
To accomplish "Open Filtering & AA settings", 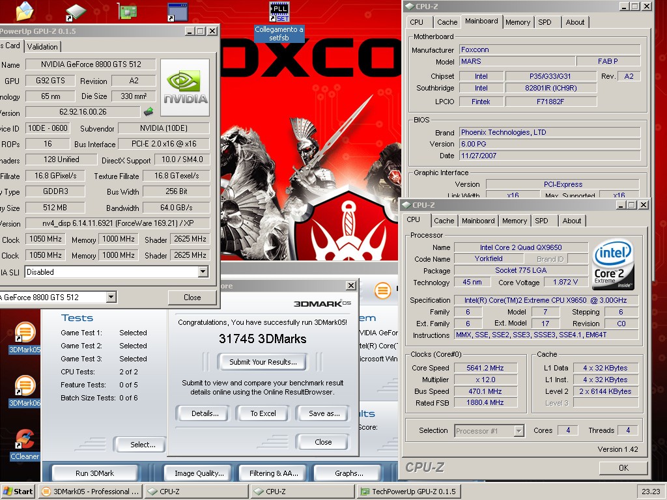I will point(274,473).
